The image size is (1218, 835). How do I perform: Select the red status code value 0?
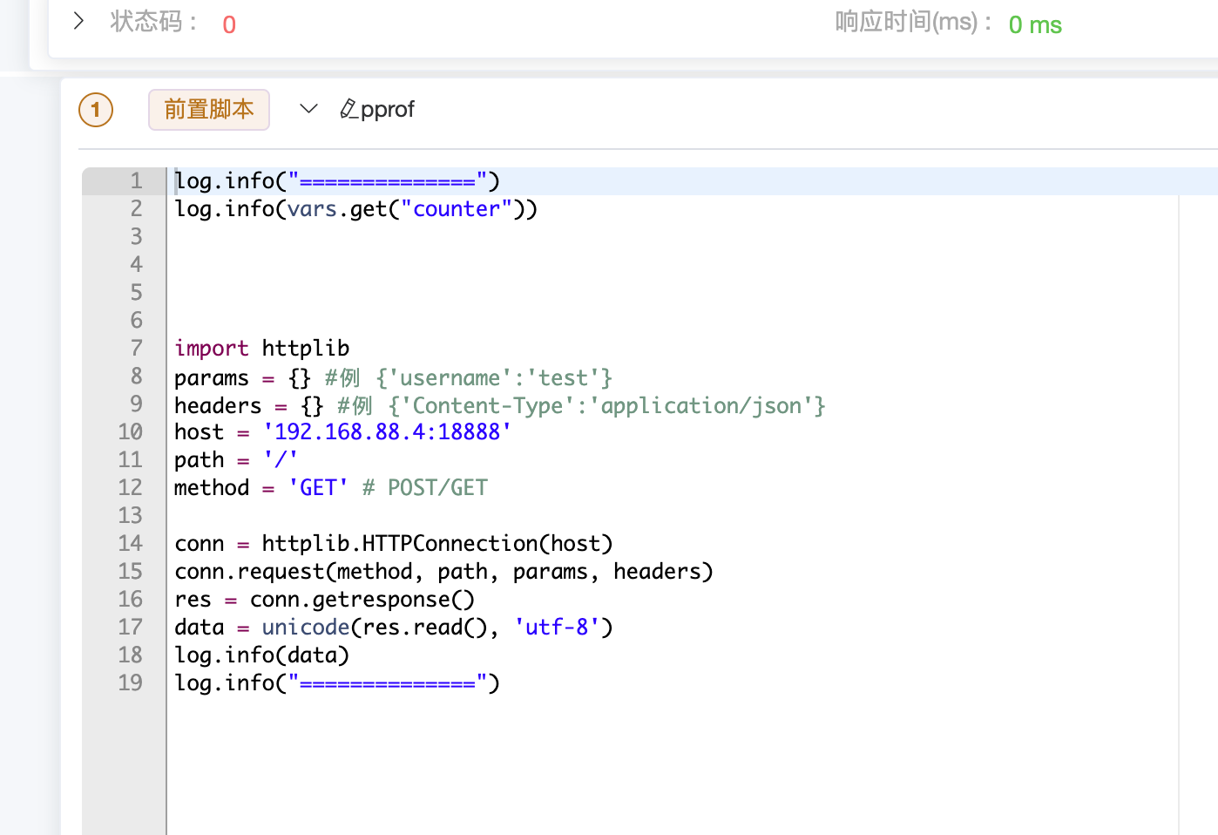[228, 24]
